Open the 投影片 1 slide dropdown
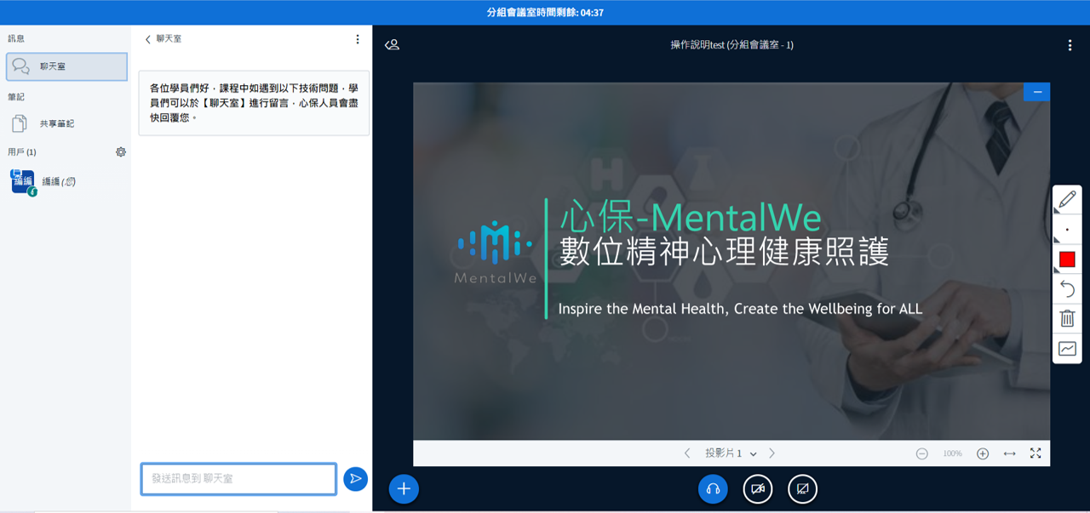This screenshot has width=1090, height=513. point(731,453)
